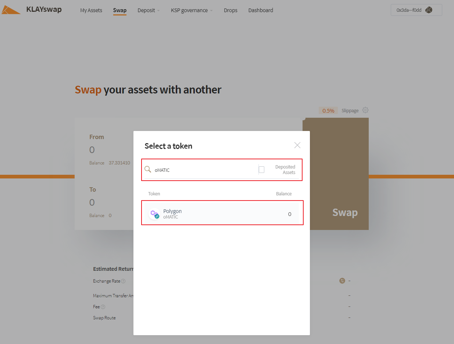Open the Dashboard page

pyautogui.click(x=261, y=10)
